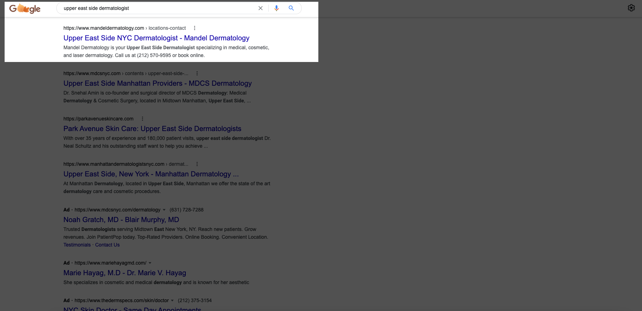Click the manhattandermatologistsnyc.com URL breadcrumb
The width and height of the screenshot is (642, 311).
tap(126, 164)
